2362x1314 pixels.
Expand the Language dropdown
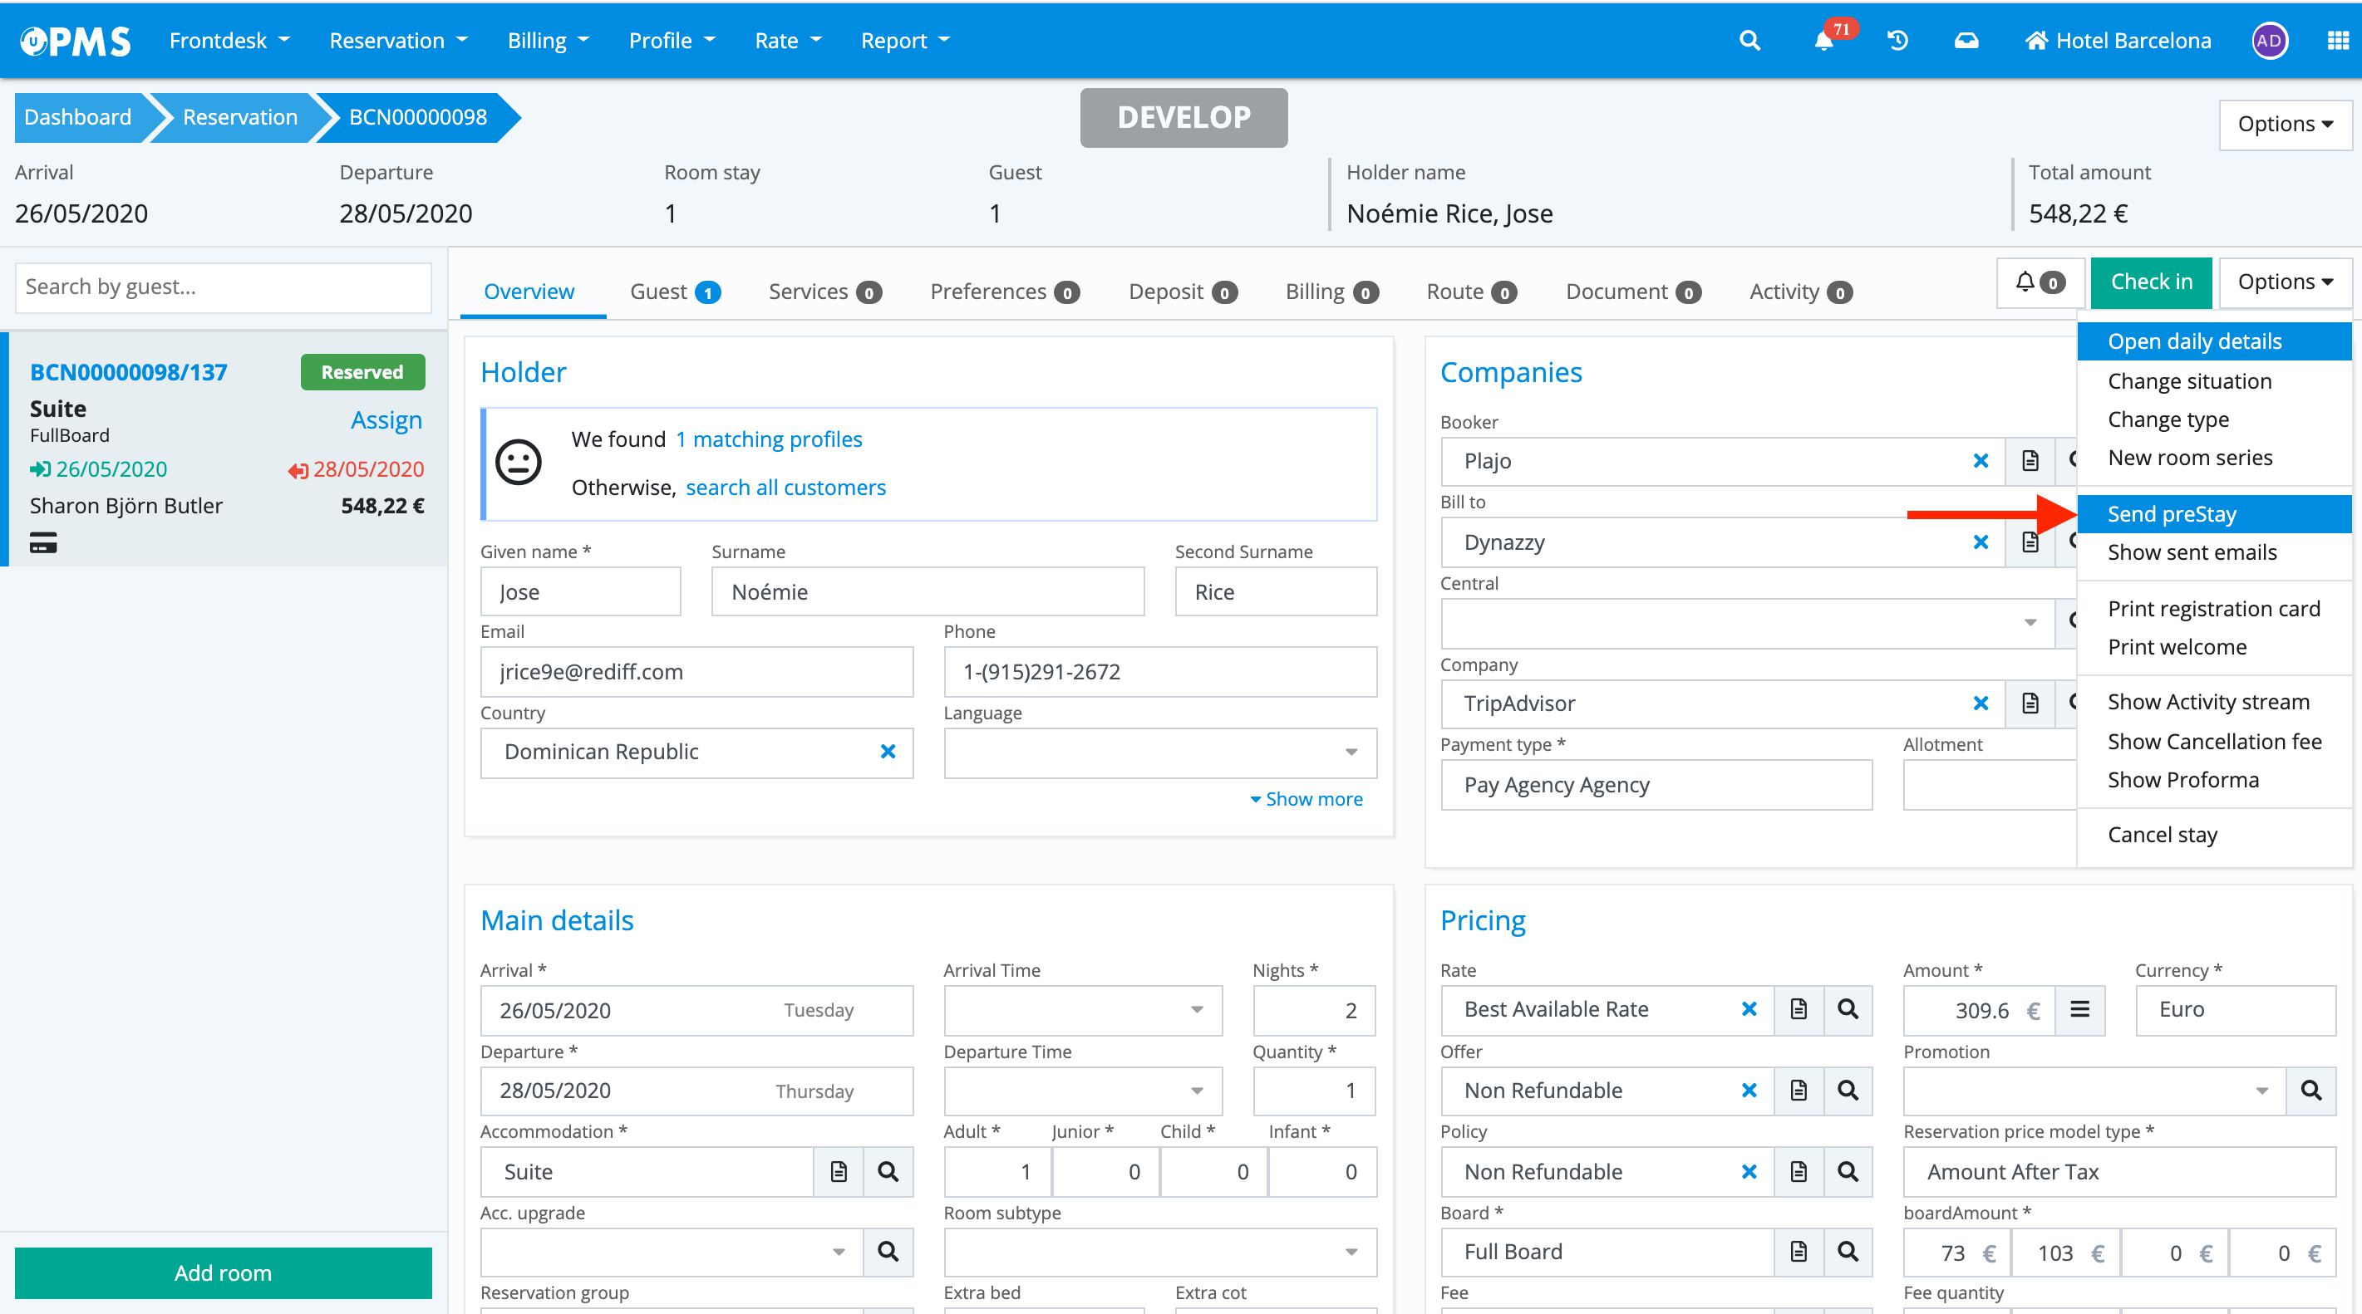pyautogui.click(x=1351, y=752)
